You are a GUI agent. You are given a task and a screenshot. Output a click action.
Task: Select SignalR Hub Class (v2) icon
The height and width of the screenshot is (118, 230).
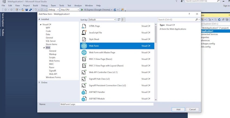[84, 79]
